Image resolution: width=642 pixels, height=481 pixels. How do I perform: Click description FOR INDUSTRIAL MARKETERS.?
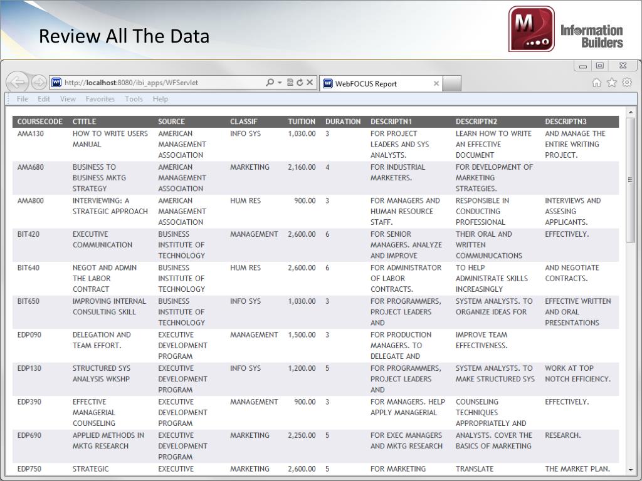tap(398, 173)
